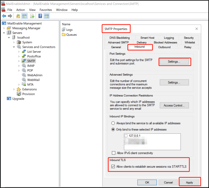Click the Up One Level folder icon
Viewport: 209px width, 188px height.
pos(18,16)
